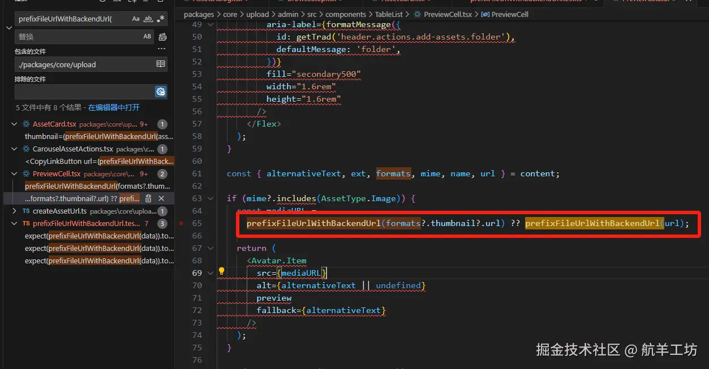Click AssetCard.tsx React file icon
Viewport: 709px width, 369px height.
click(26, 124)
